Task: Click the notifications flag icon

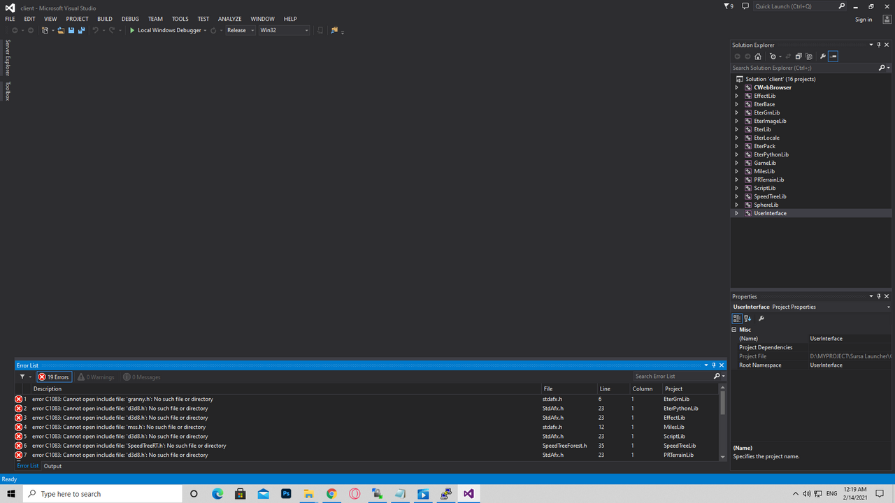Action: [728, 6]
